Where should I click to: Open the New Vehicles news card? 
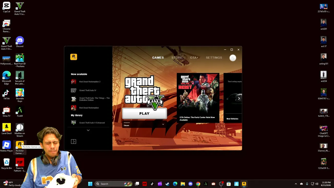pos(233,98)
